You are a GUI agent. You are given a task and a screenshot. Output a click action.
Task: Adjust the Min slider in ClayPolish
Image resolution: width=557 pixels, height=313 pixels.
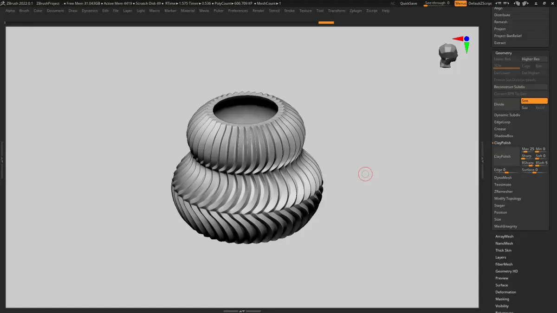click(541, 149)
